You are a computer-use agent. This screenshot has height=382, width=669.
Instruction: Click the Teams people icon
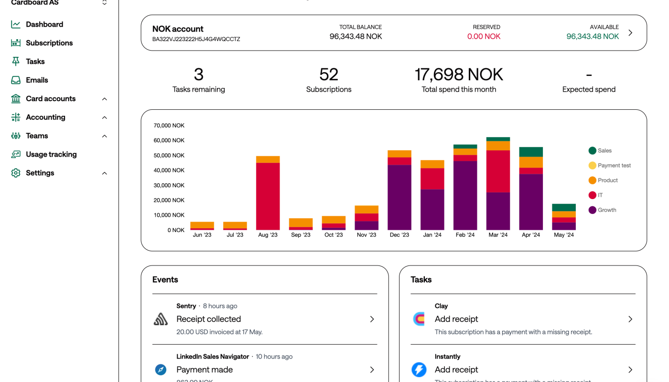tap(16, 136)
